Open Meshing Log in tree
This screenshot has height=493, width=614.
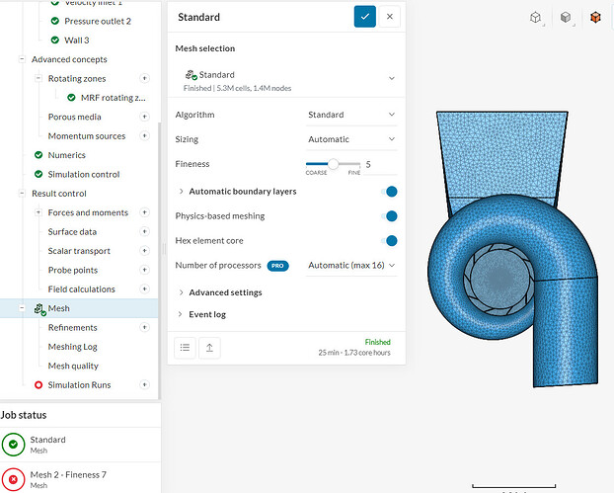pos(74,347)
